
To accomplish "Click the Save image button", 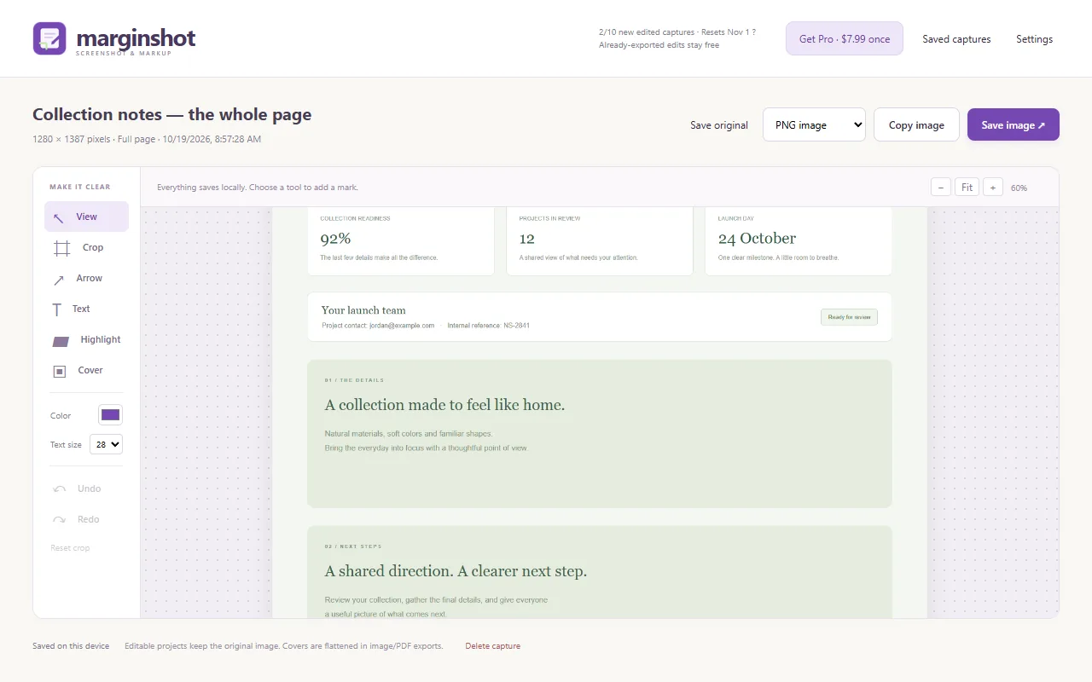I will pyautogui.click(x=1014, y=124).
